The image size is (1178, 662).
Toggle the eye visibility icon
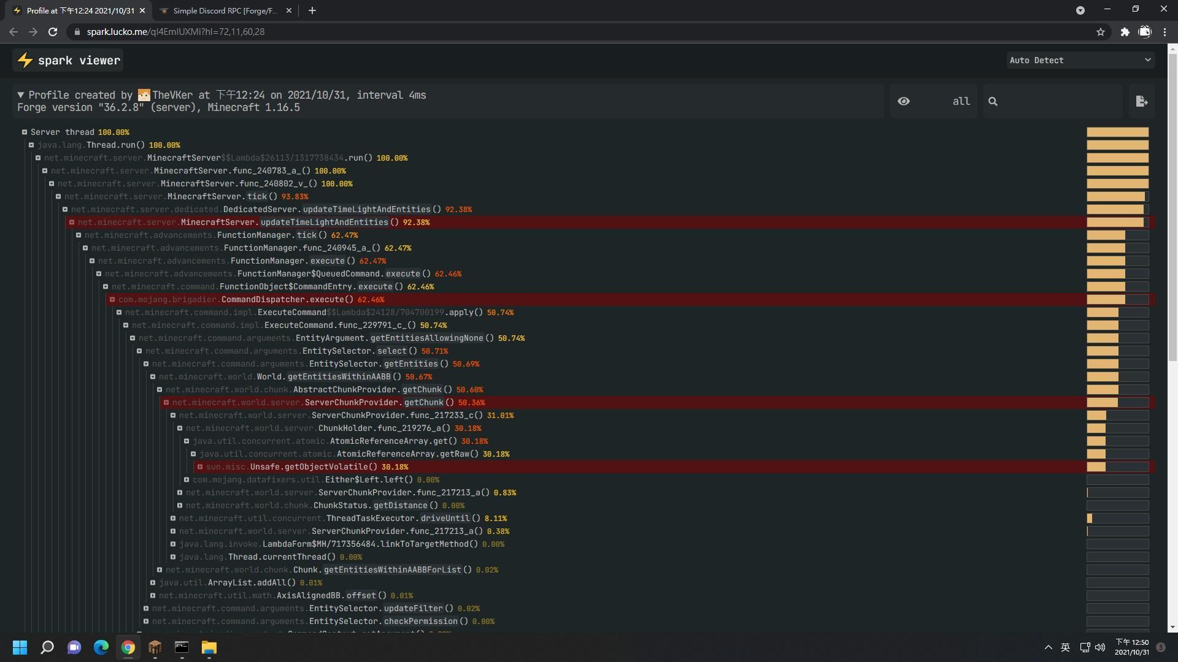click(x=904, y=101)
